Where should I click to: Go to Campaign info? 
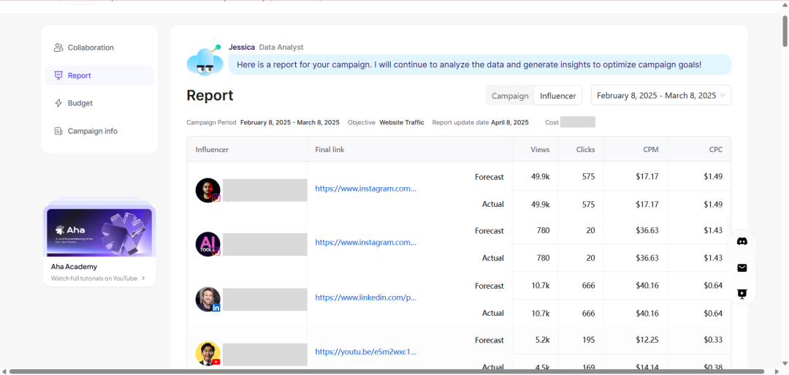pyautogui.click(x=99, y=131)
